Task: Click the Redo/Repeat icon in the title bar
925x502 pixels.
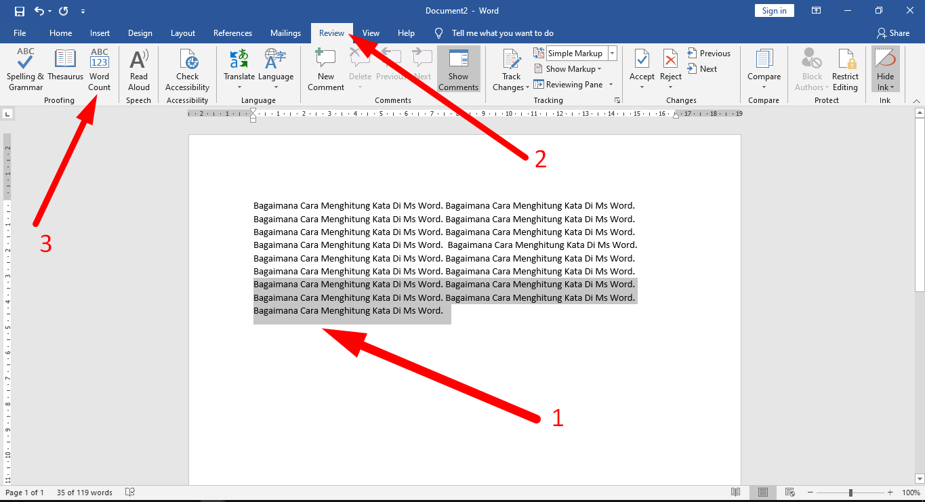Action: click(64, 11)
